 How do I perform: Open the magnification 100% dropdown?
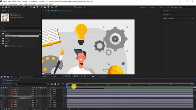click(47, 76)
